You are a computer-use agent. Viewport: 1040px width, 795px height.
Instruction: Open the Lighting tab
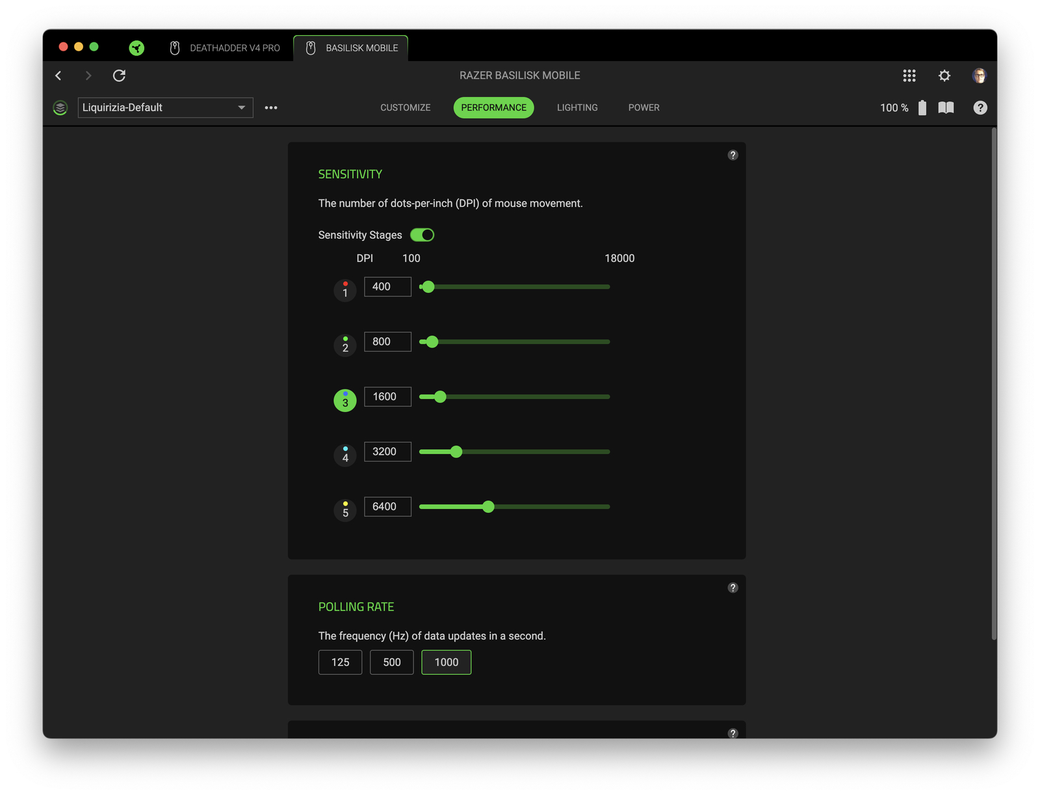pyautogui.click(x=577, y=108)
